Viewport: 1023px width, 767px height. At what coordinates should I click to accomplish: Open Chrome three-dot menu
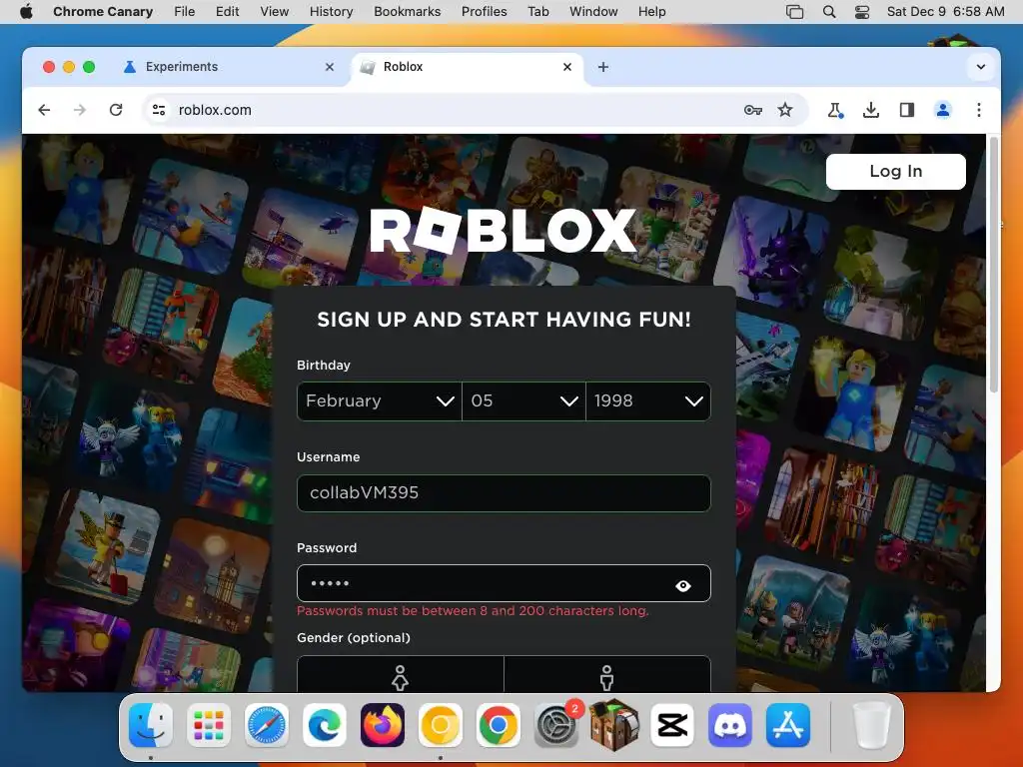tap(979, 110)
